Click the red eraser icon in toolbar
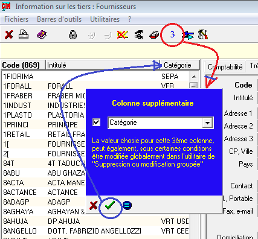258x239 pixels. click(x=154, y=35)
